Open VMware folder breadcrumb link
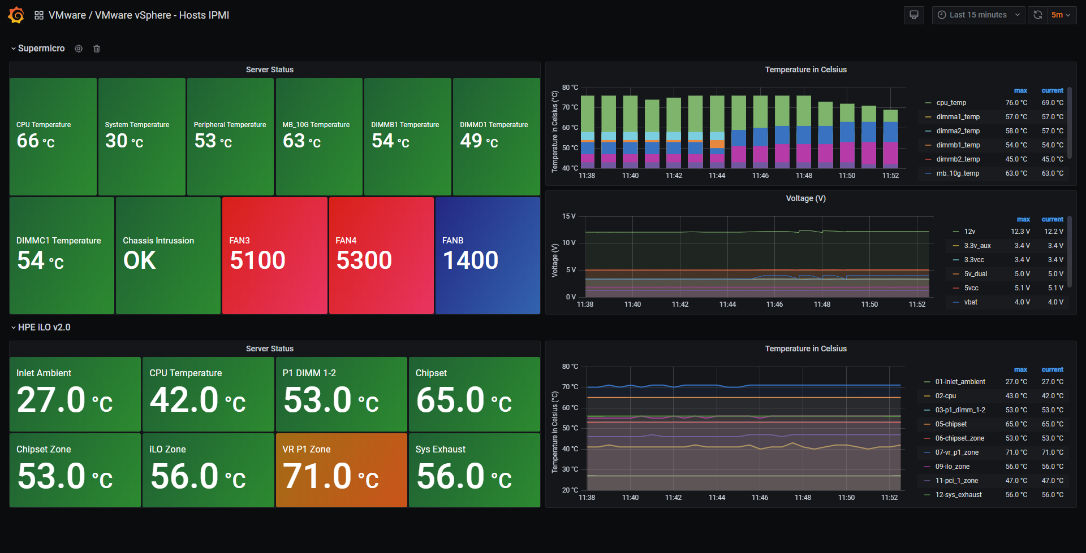 click(67, 15)
